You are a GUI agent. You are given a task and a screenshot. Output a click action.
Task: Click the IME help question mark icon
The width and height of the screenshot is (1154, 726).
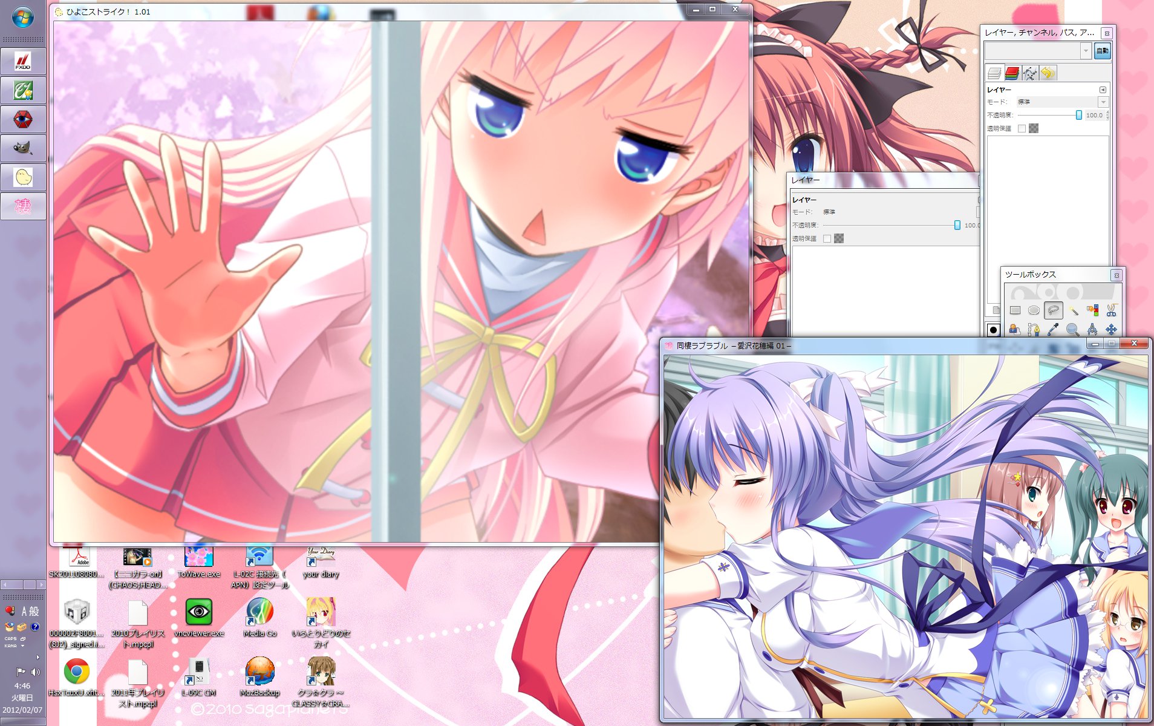point(35,627)
